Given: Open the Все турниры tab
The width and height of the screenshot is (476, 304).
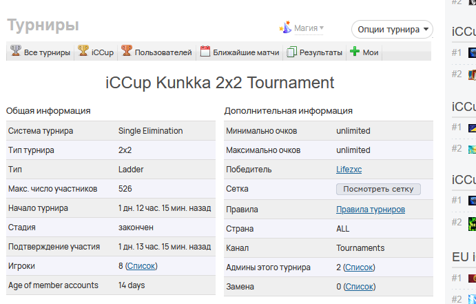Looking at the screenshot, I should coord(41,52).
